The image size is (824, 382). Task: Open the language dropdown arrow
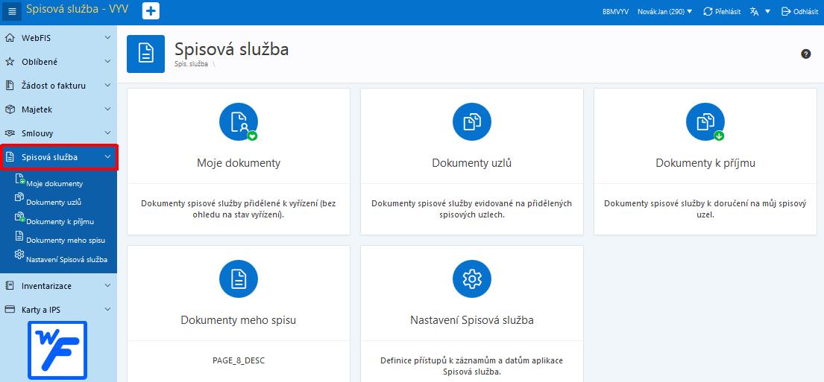click(768, 12)
